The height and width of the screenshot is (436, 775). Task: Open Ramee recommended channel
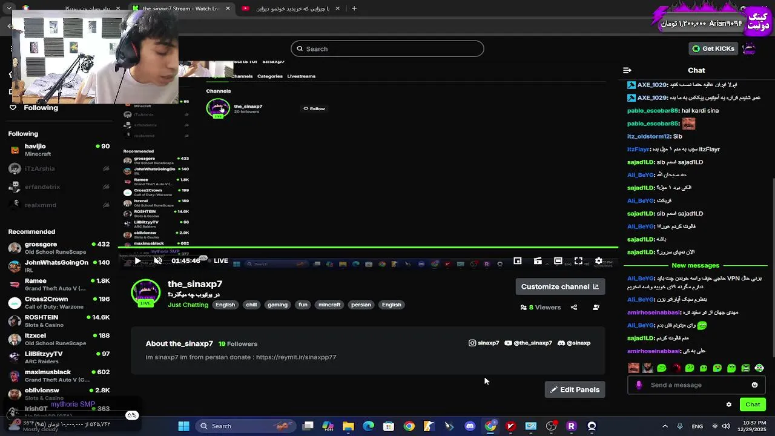(x=59, y=284)
